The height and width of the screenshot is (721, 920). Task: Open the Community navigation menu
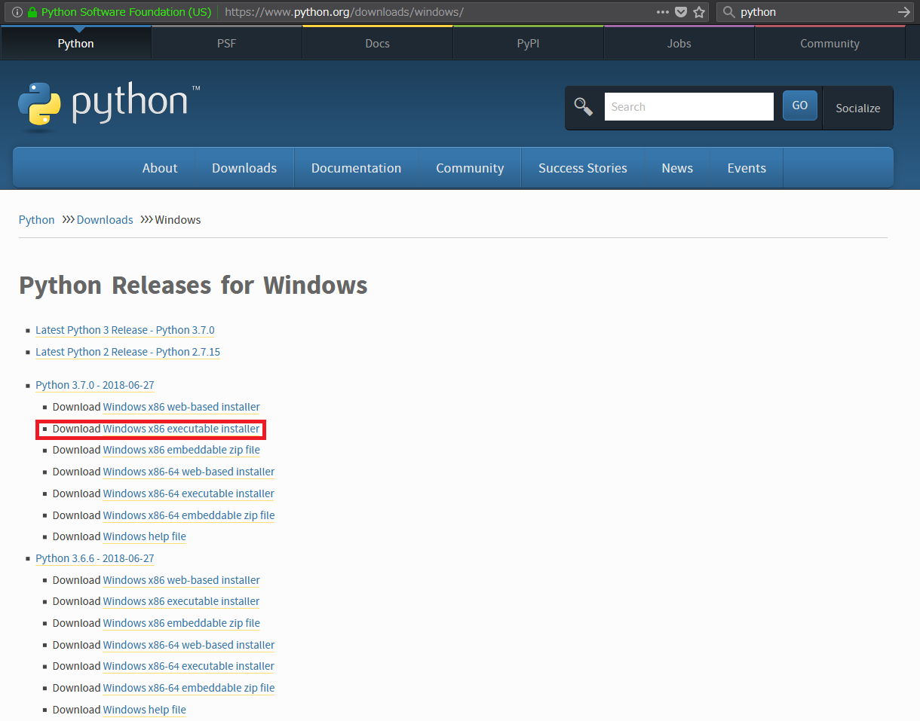[470, 167]
